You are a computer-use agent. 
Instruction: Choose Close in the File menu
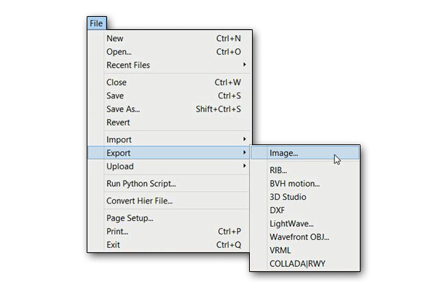point(170,82)
